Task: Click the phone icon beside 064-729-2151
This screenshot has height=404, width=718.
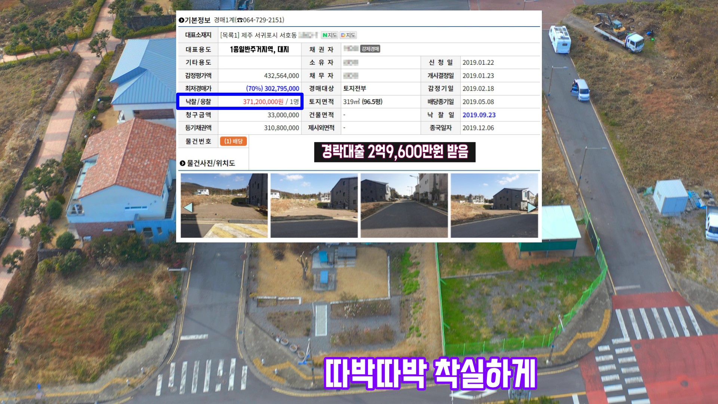Action: click(x=240, y=20)
